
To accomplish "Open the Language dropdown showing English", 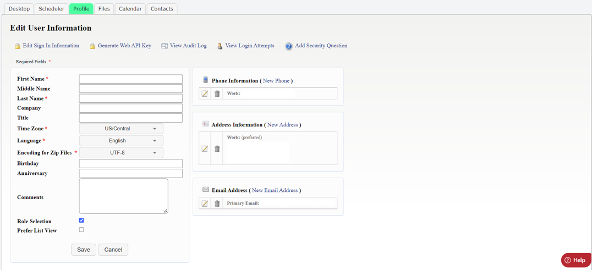I will pyautogui.click(x=121, y=141).
